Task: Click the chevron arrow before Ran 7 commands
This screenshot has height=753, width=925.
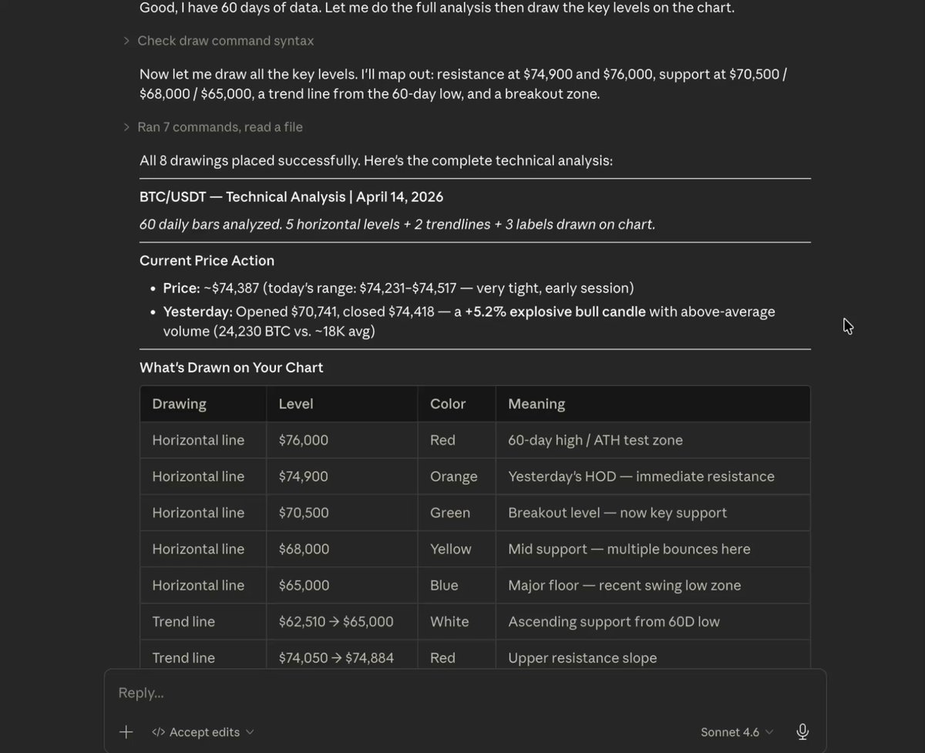Action: click(126, 127)
